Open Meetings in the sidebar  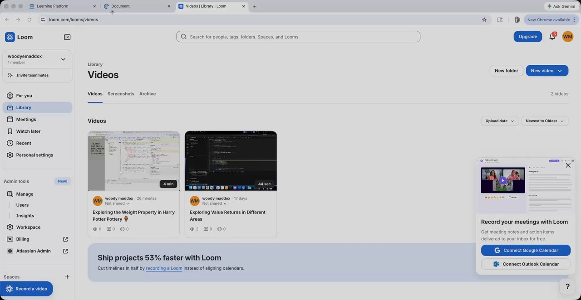[x=37, y=119]
